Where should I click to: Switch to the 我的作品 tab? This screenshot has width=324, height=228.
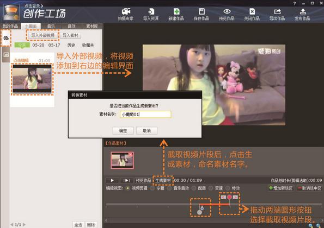[x=10, y=26]
